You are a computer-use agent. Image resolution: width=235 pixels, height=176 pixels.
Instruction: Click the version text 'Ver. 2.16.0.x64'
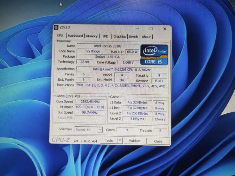point(85,141)
